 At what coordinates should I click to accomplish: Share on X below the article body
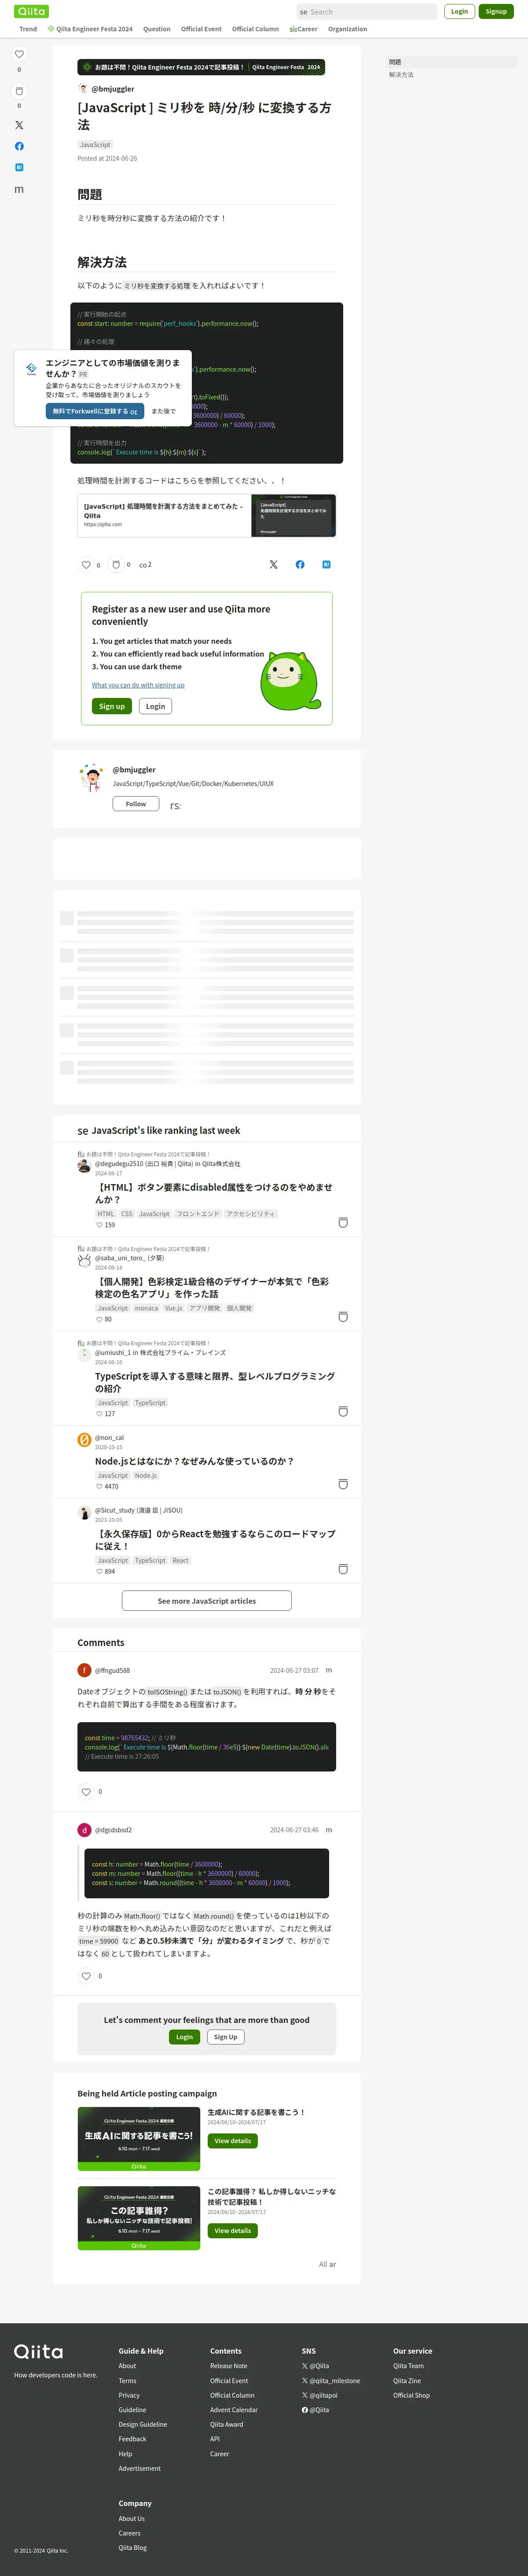(x=273, y=565)
